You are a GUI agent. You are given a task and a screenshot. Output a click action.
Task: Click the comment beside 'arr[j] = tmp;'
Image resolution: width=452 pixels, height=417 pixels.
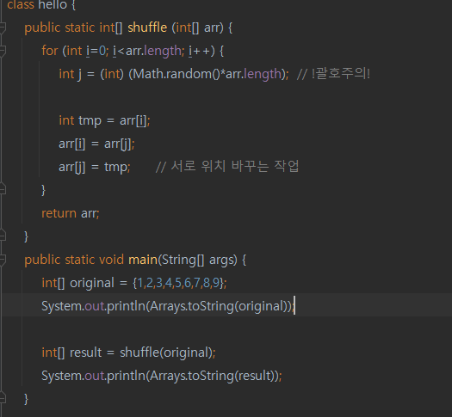click(227, 166)
